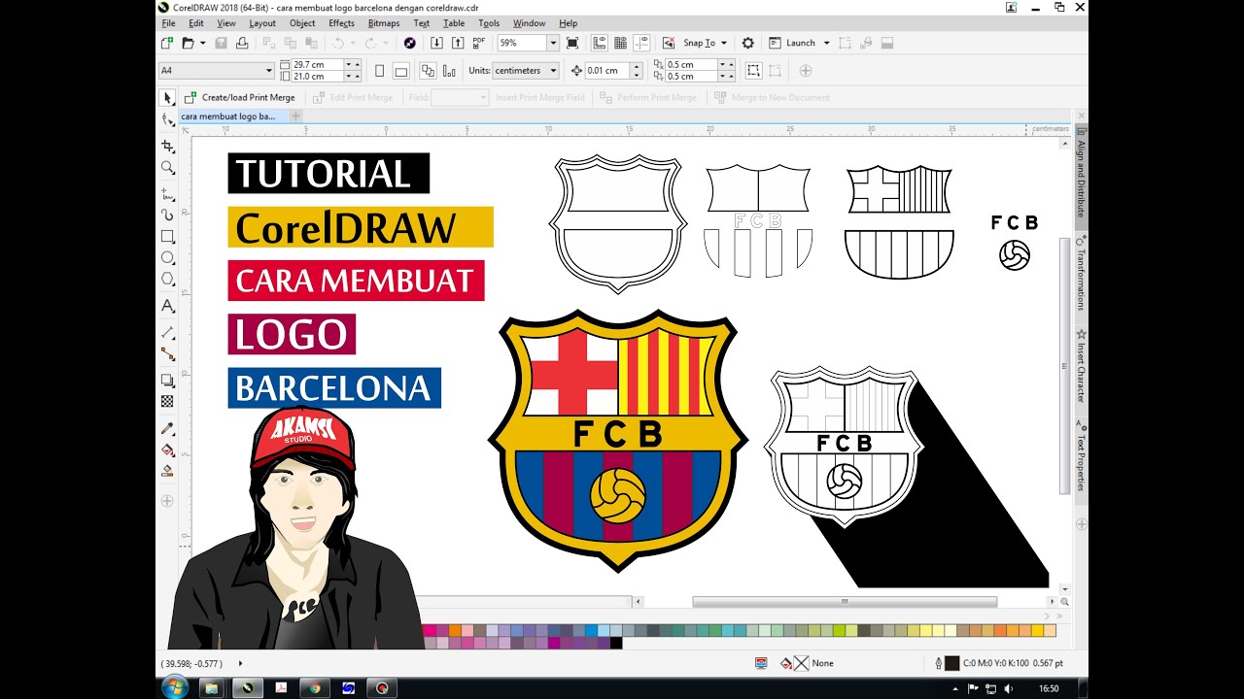
Task: Select the Connector tool
Action: pyautogui.click(x=167, y=353)
